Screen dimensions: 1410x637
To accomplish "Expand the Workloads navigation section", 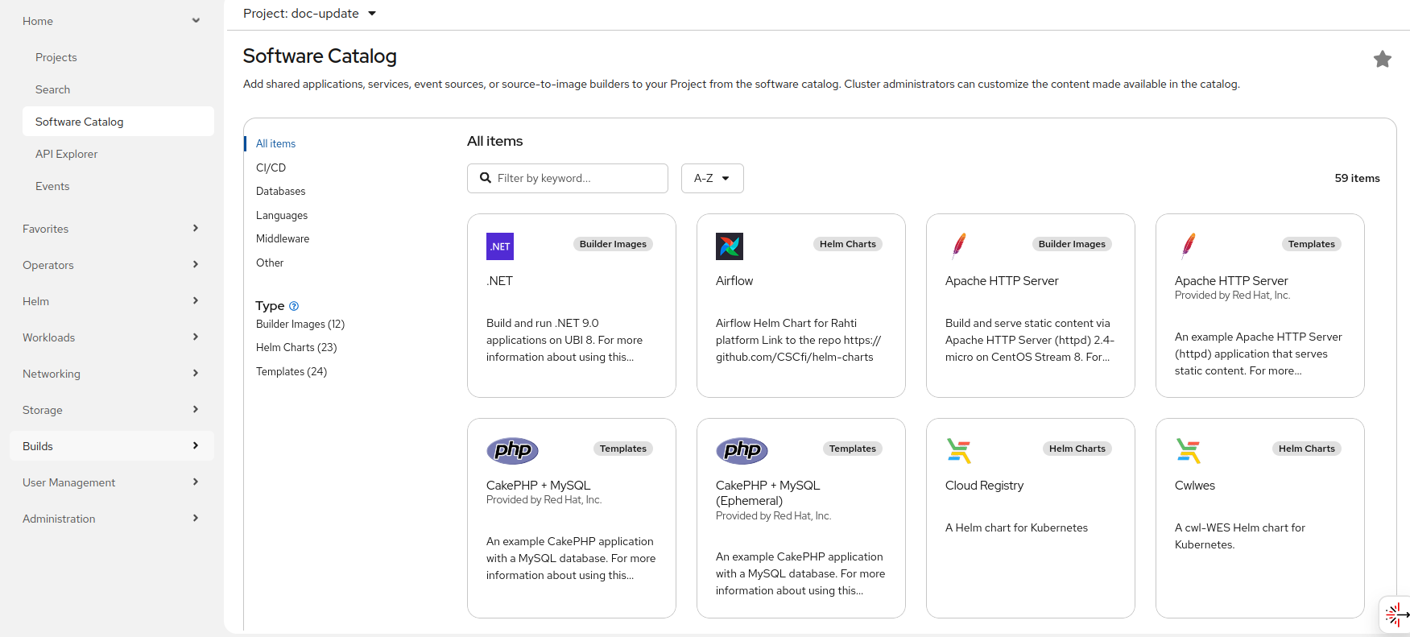I will click(x=111, y=337).
